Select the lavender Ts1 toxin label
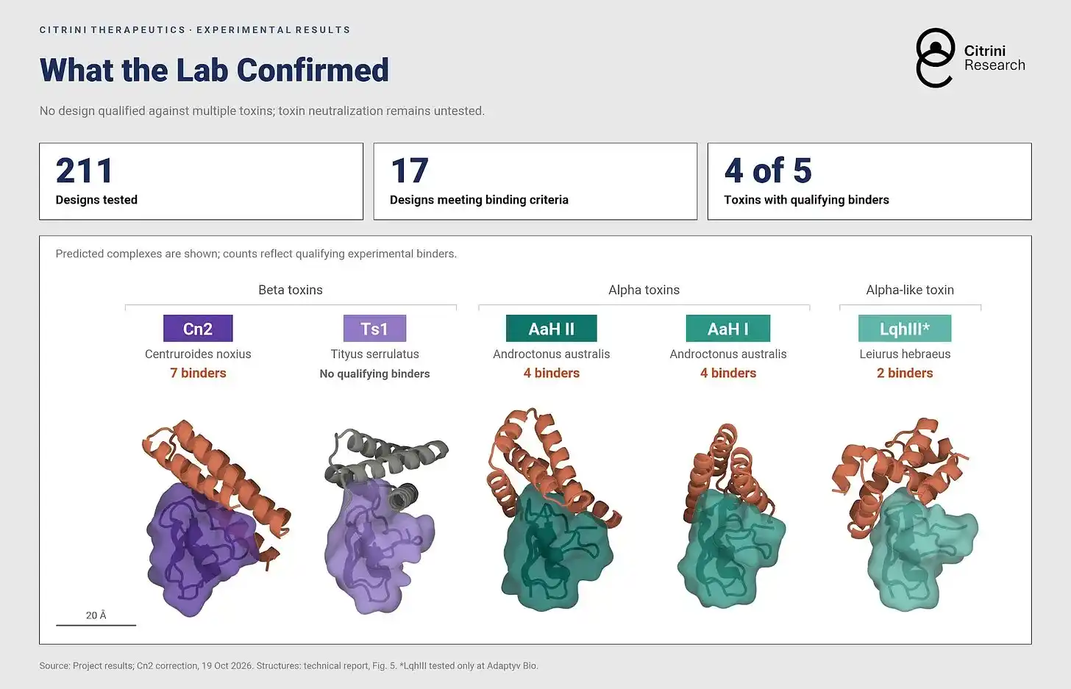The width and height of the screenshot is (1071, 689). click(x=374, y=329)
